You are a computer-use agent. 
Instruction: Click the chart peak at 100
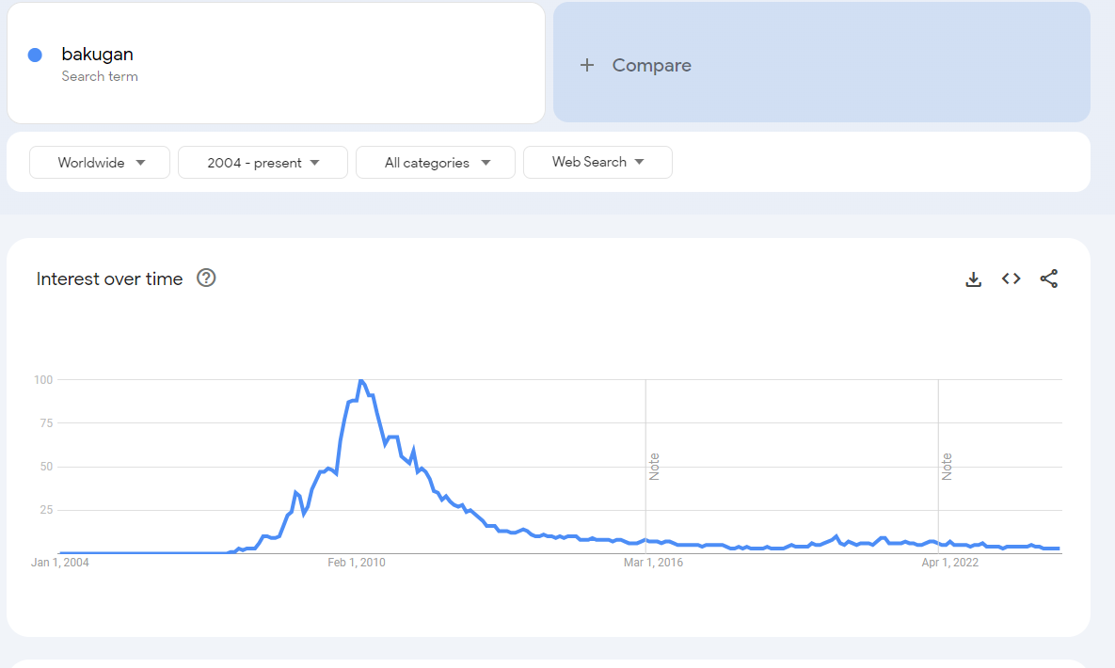pos(361,381)
